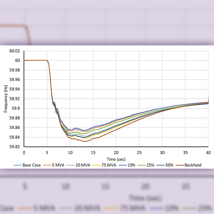
Task: Click the 59.9 y-axis tick label
Action: tap(16, 108)
